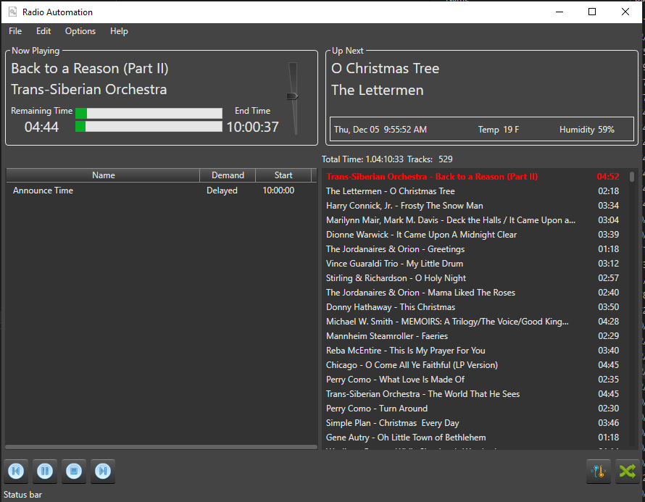
Task: Click the 10:00:00 start time cell
Action: (x=278, y=191)
